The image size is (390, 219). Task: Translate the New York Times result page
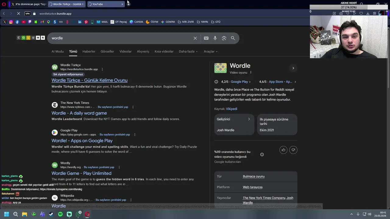[113, 107]
